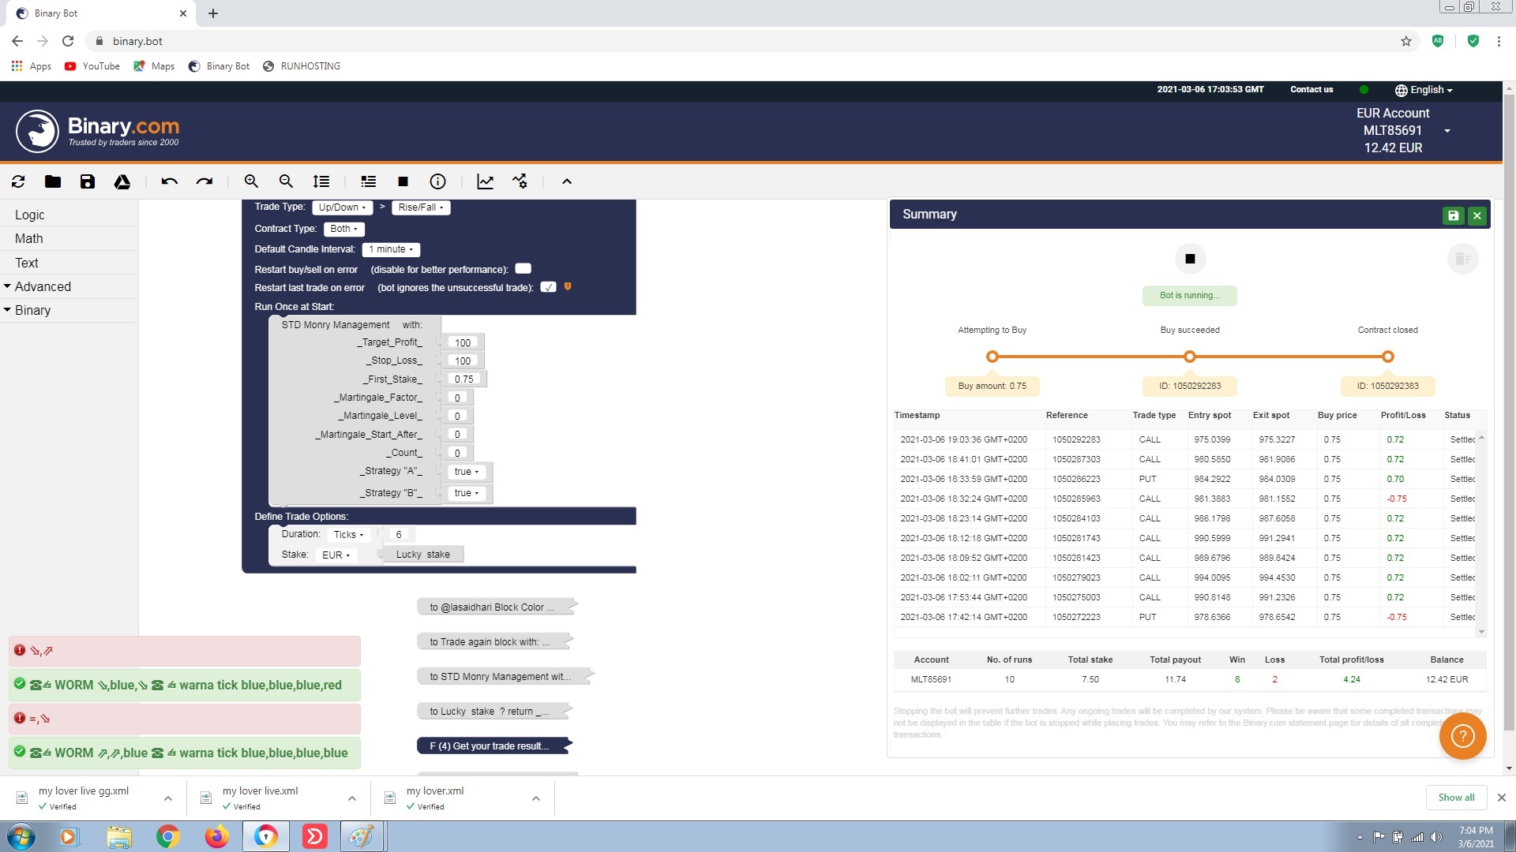Click the Contact us link
Screen dimensions: 1516x852
pos(1311,89)
